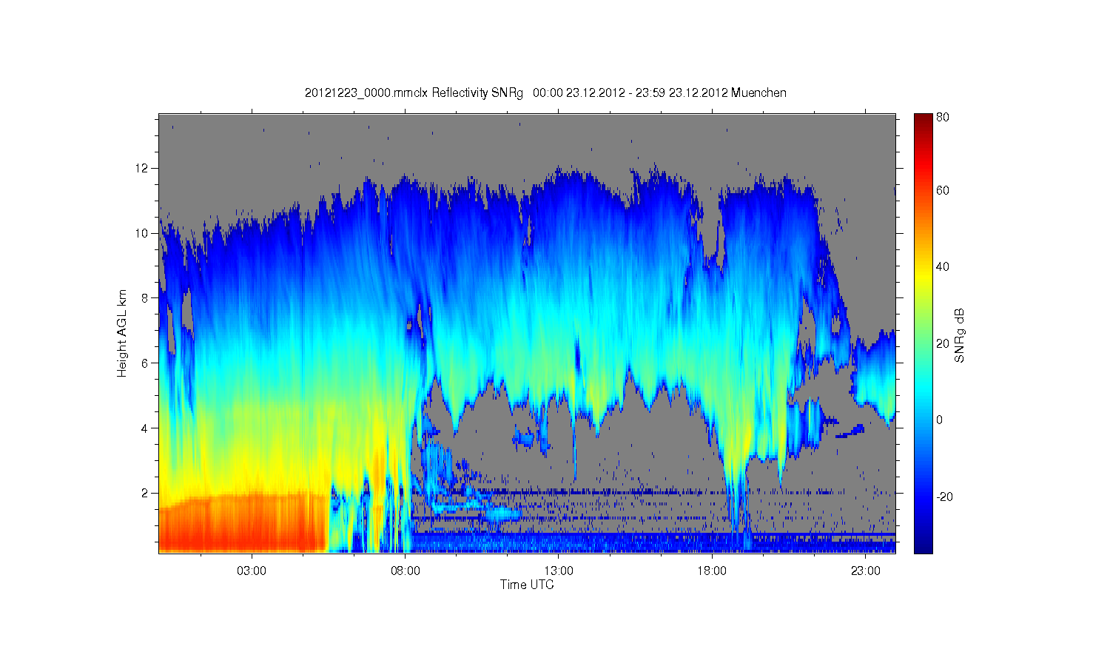
Task: Click the 18:00 time tick label
Action: tap(712, 571)
